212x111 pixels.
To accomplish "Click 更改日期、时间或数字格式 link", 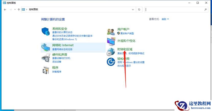I will point(131,53).
